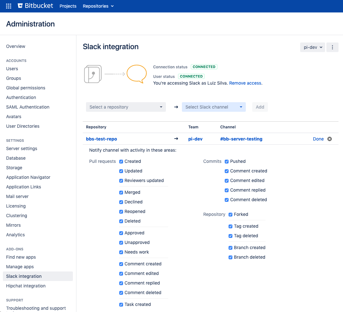Select Slack integration in the sidebar
The image size is (343, 312).
click(x=38, y=276)
